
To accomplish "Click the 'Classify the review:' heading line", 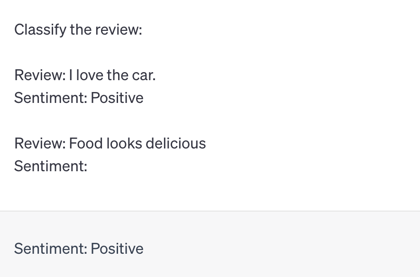I will 78,30.
